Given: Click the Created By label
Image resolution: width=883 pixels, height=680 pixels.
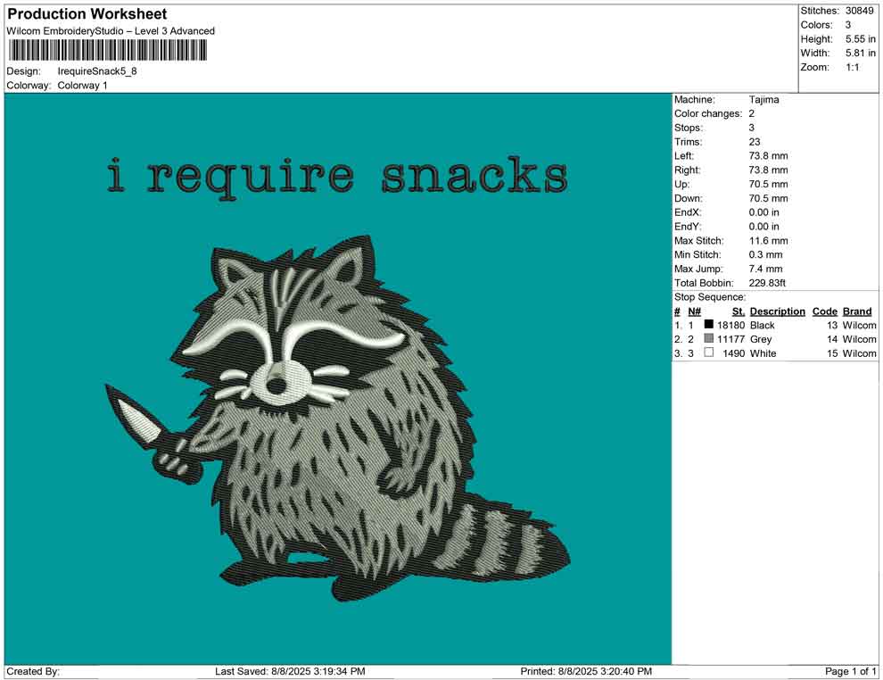Looking at the screenshot, I should 33,671.
